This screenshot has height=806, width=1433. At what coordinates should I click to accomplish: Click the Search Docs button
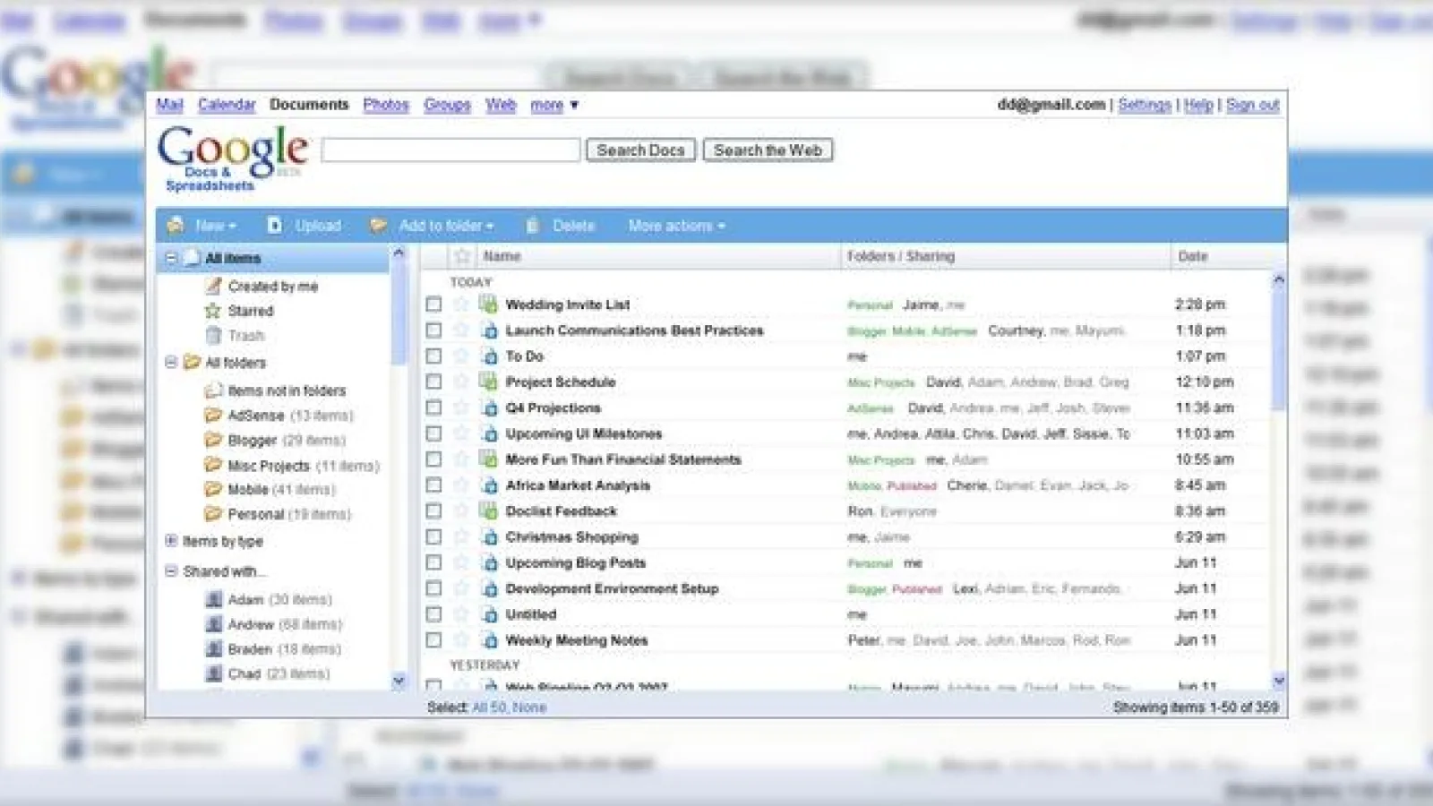coord(640,150)
